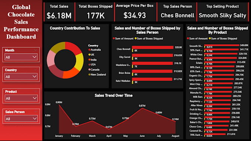This screenshot has width=251, height=141.
Task: Click the Total Sales $6.18M card
Action: (59, 12)
